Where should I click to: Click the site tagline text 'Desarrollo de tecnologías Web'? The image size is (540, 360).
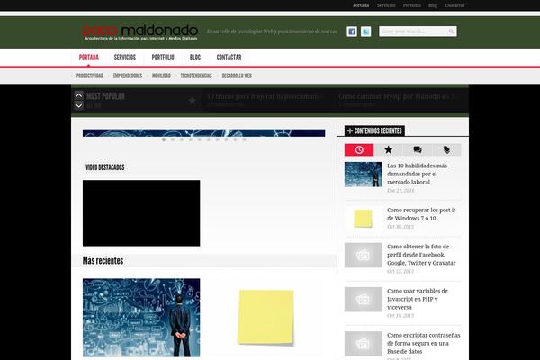tap(272, 31)
